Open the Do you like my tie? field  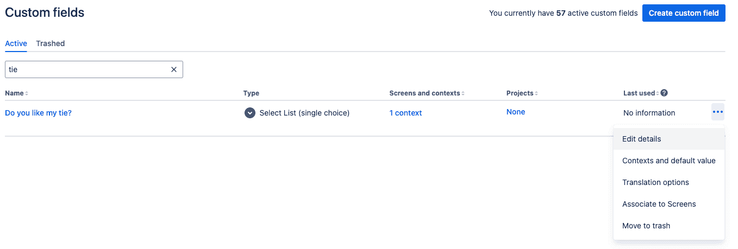pyautogui.click(x=39, y=113)
